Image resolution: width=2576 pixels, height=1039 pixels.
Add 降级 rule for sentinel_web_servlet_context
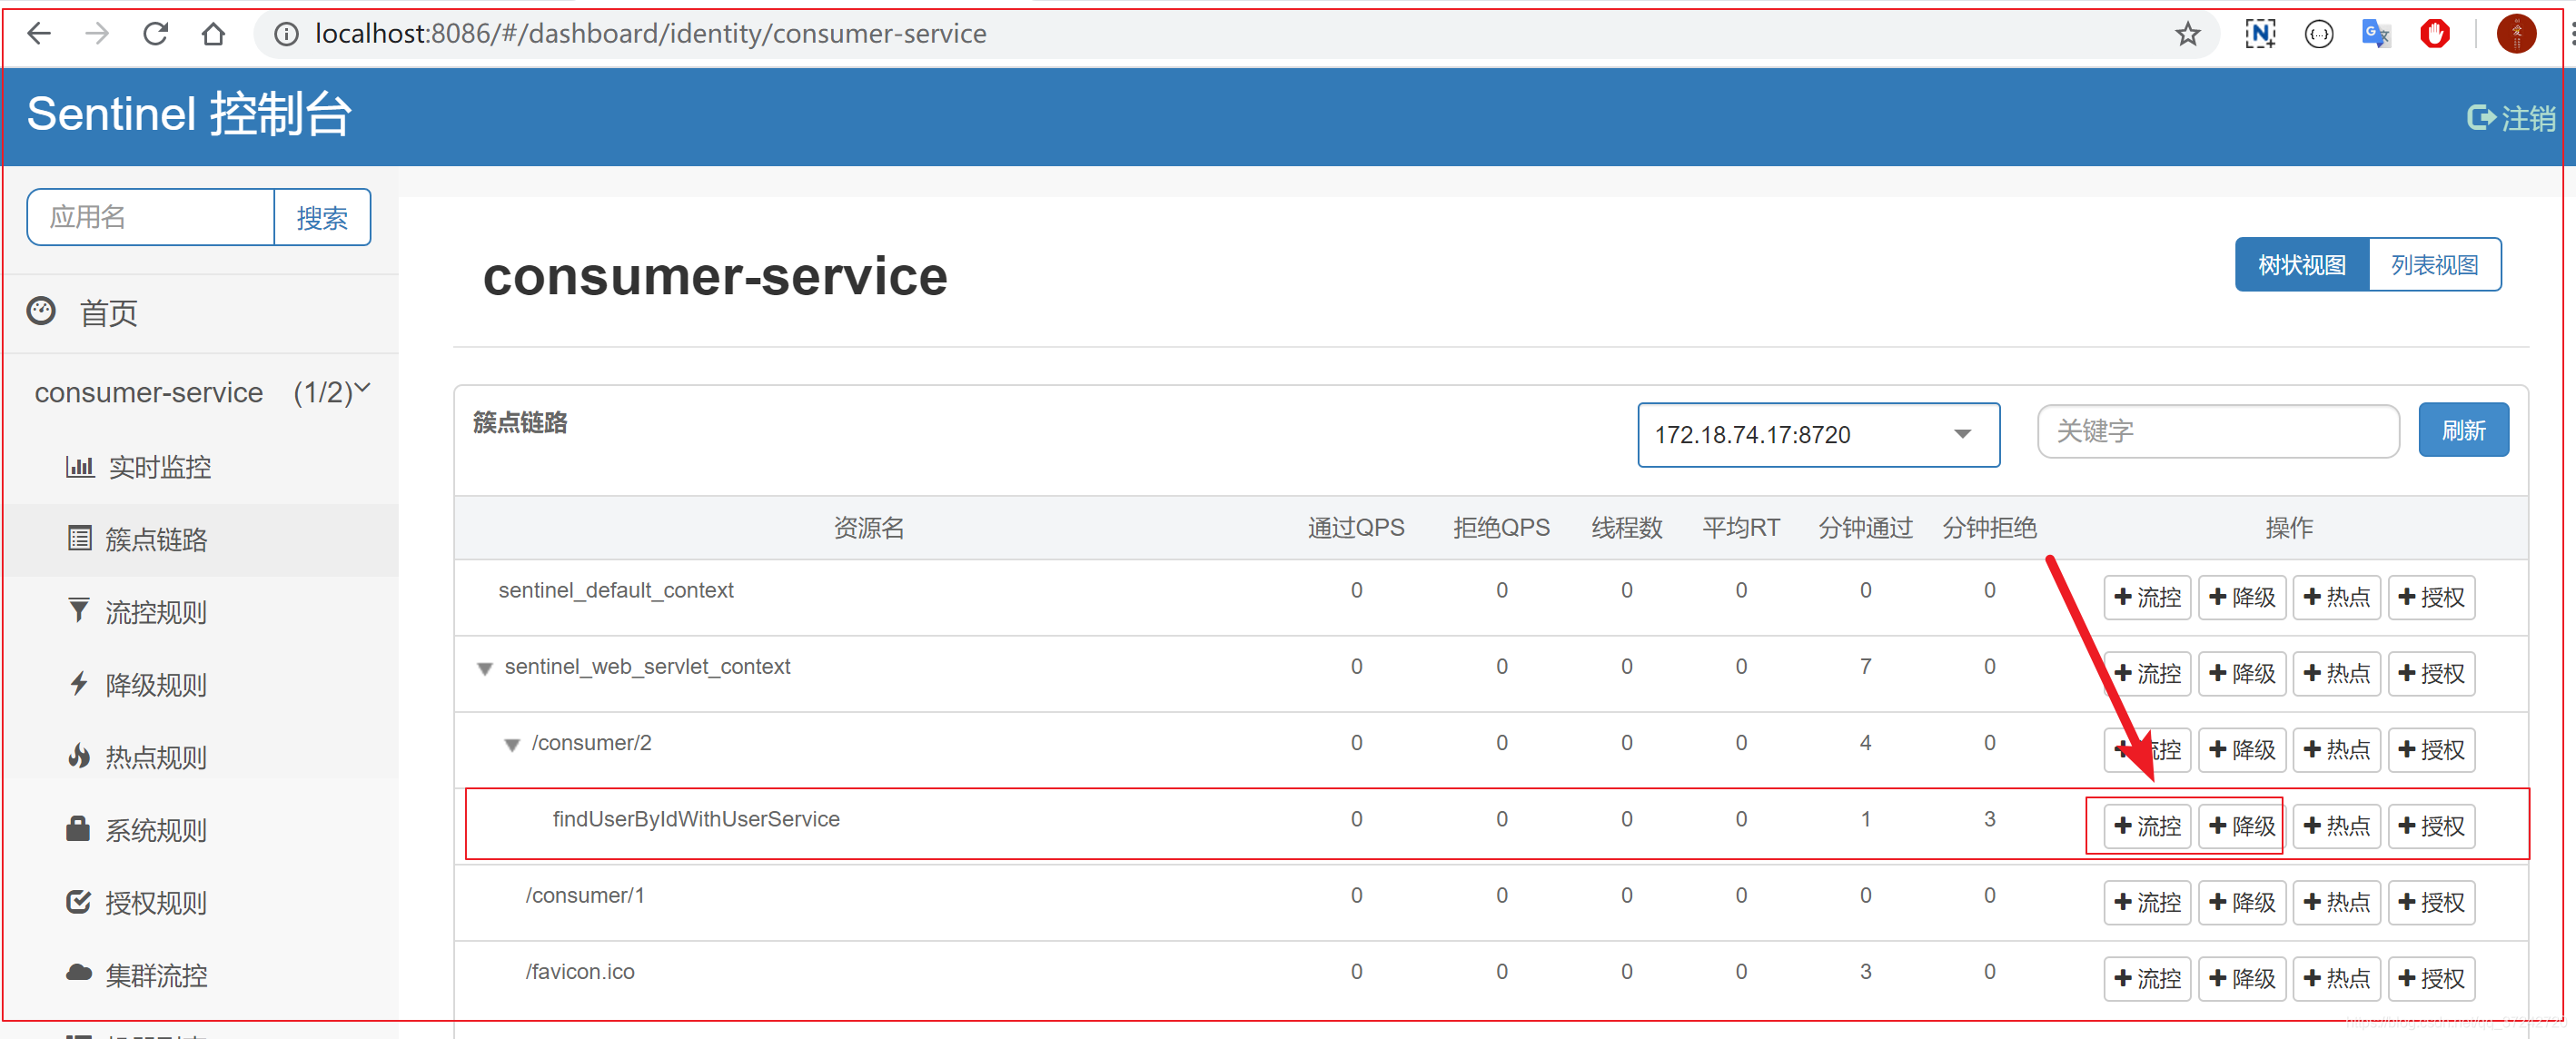click(x=2242, y=674)
